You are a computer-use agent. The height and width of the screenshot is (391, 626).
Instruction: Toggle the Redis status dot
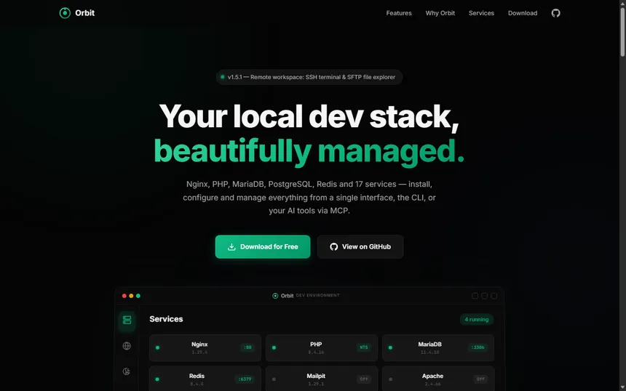coord(157,379)
